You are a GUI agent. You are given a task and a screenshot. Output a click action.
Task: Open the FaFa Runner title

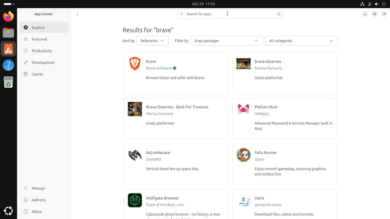[x=266, y=152]
